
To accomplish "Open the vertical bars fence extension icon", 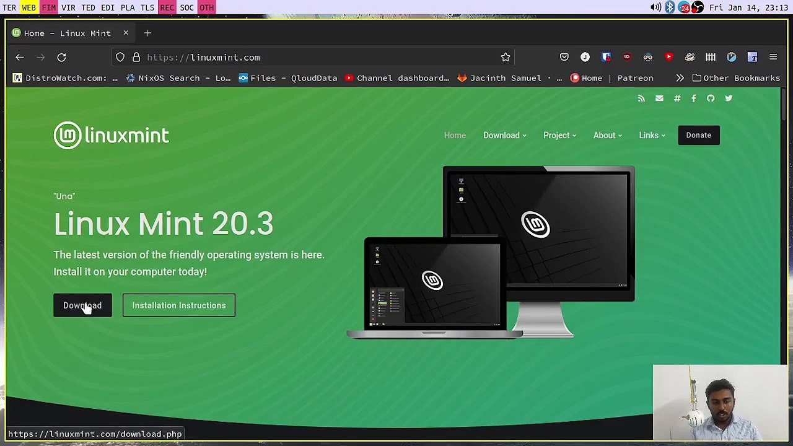I will click(x=711, y=57).
